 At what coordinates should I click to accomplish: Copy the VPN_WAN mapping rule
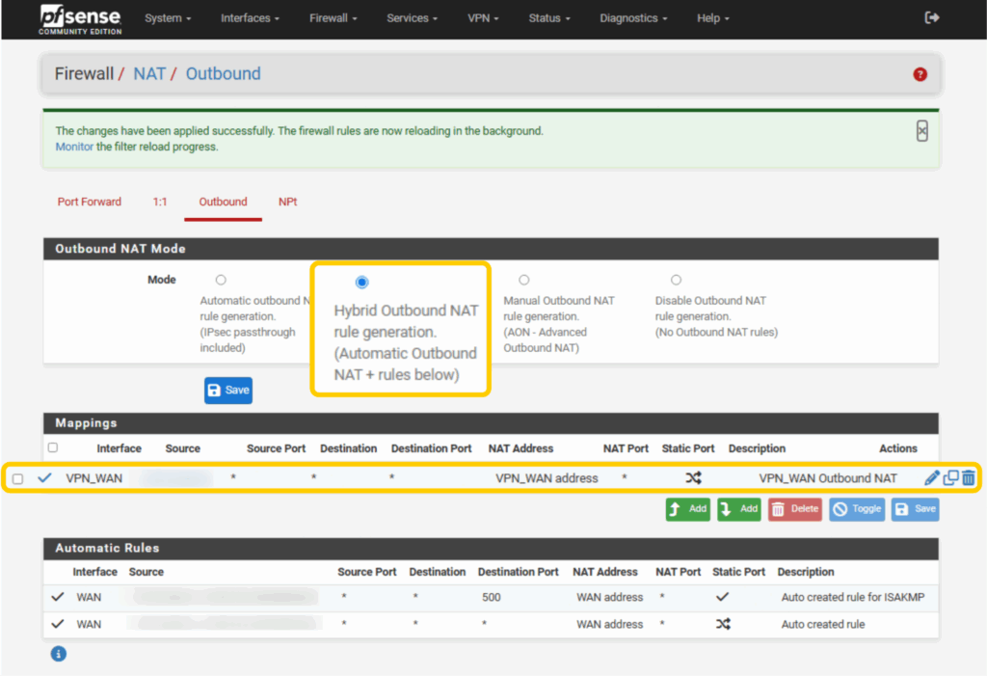[950, 477]
